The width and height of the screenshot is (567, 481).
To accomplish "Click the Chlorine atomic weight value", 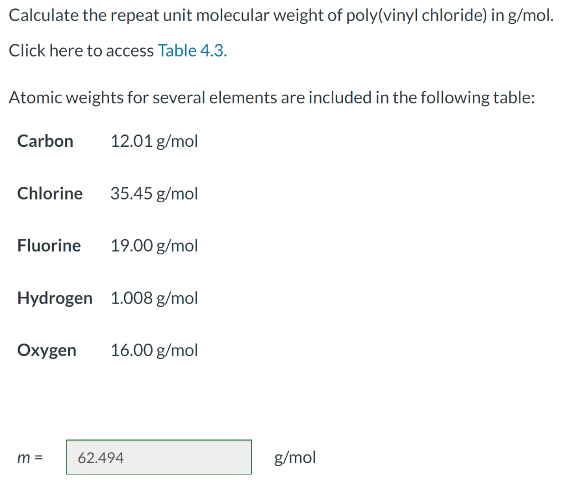I will tap(154, 193).
